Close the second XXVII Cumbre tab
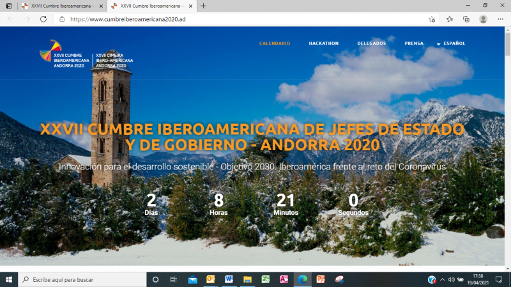Image resolution: width=511 pixels, height=287 pixels. (x=190, y=6)
